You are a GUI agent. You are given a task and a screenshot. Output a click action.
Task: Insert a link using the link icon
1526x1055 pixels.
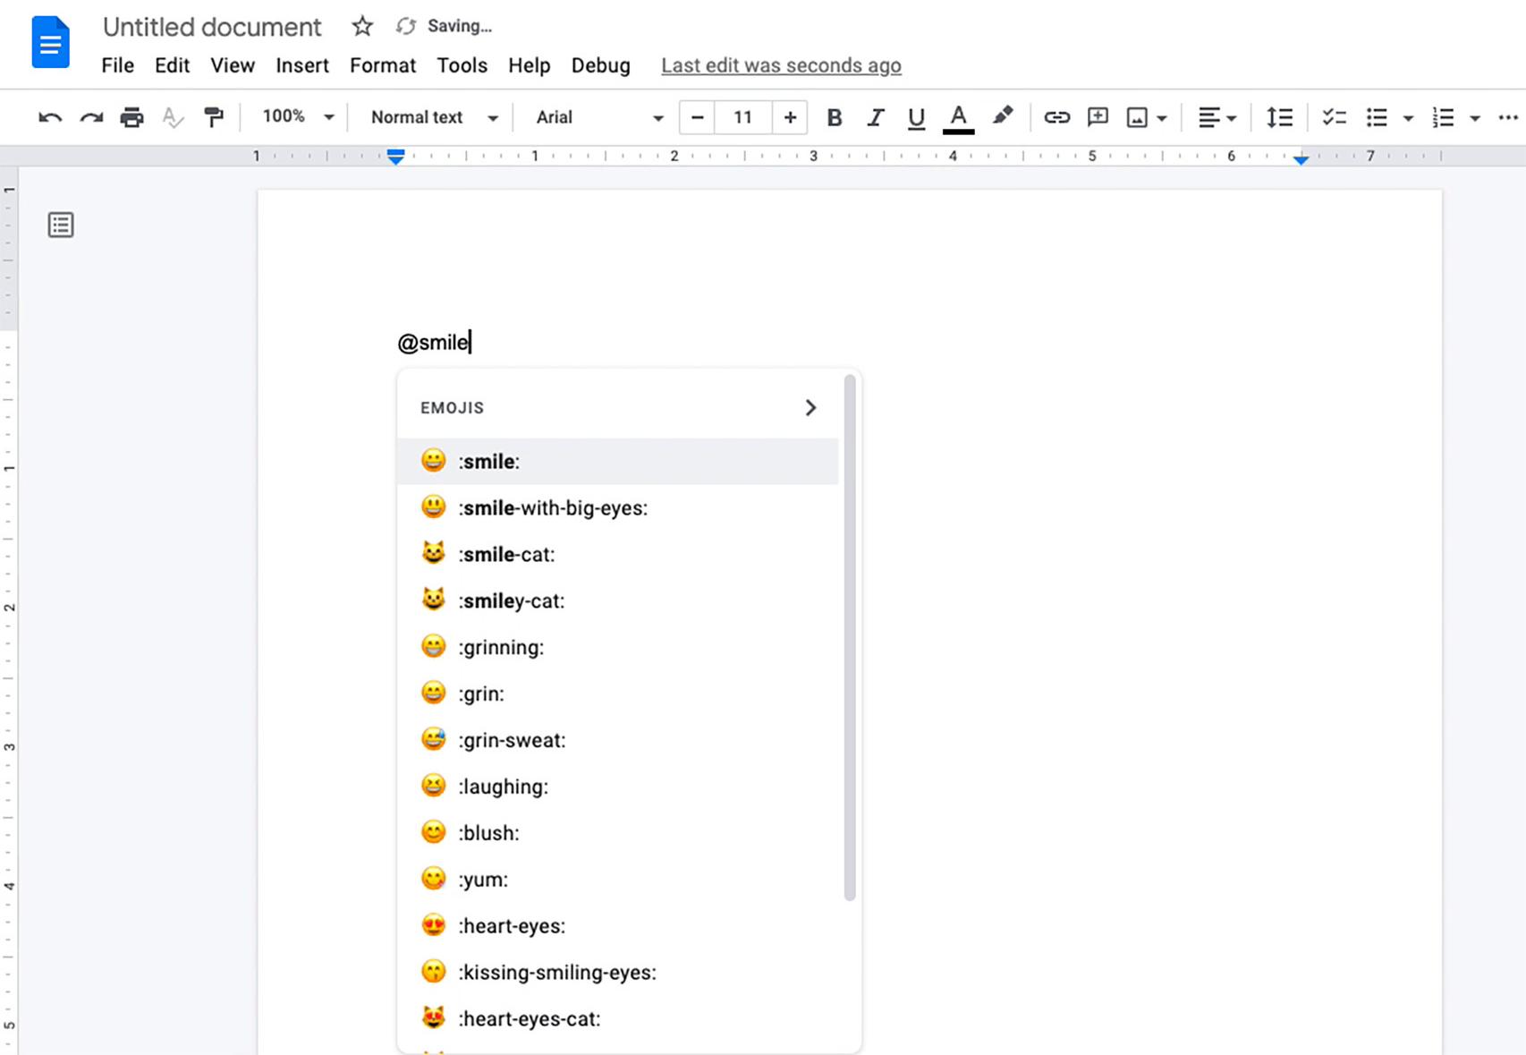[1056, 117]
